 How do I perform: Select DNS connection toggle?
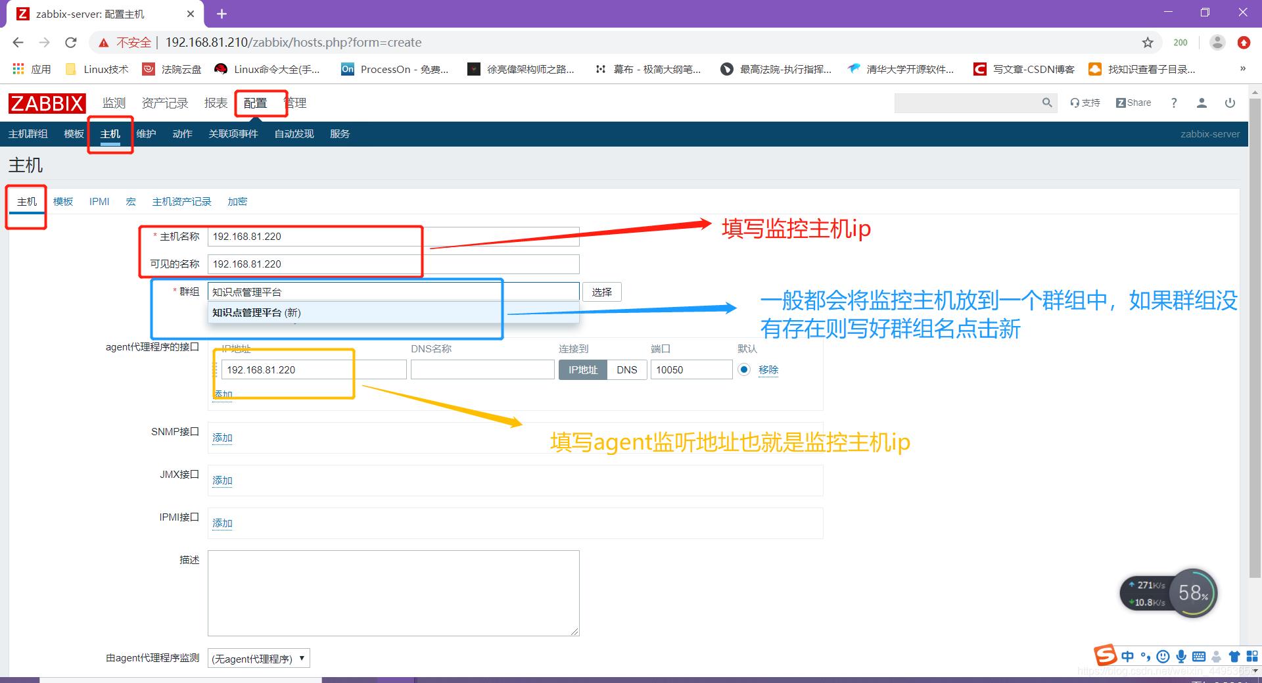(x=627, y=369)
